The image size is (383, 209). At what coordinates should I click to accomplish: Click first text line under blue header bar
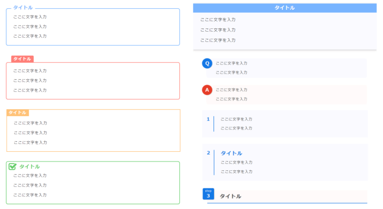(x=218, y=20)
